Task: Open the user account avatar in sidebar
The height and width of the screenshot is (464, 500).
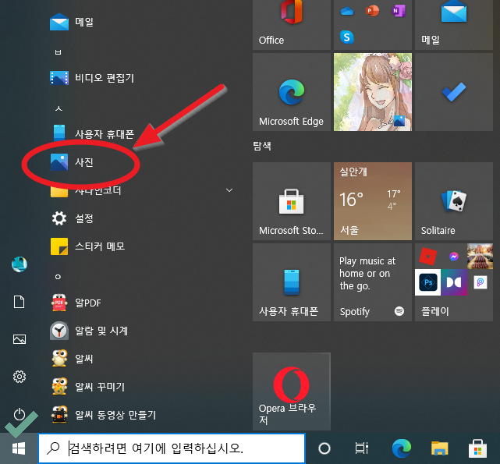Action: pos(20,264)
